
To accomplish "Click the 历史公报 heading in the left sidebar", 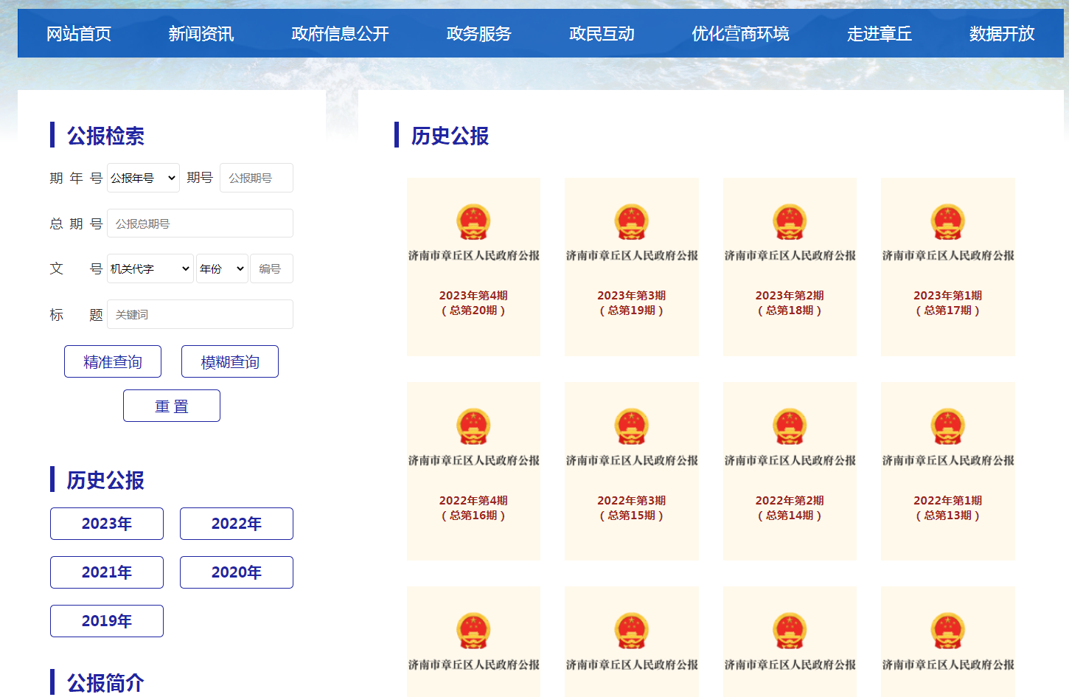I will click(x=105, y=480).
